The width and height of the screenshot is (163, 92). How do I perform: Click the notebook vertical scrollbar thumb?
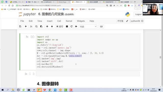point(160,57)
